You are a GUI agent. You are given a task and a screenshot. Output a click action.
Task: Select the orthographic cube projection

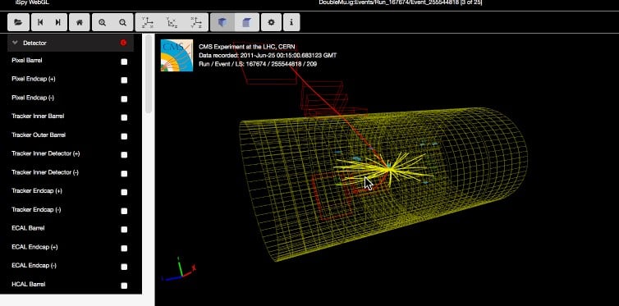pyautogui.click(x=247, y=22)
